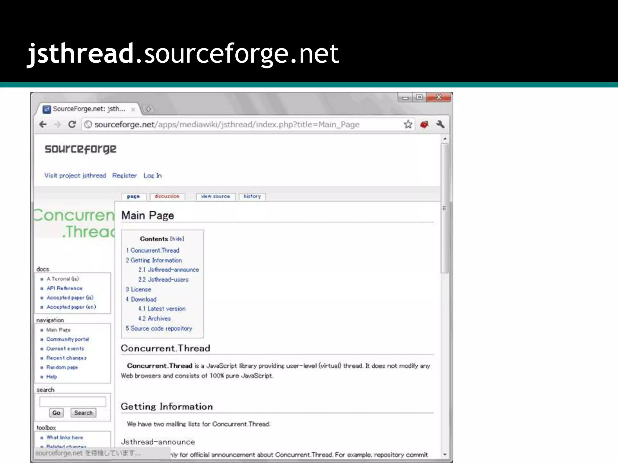Close the browser window
Image resolution: width=618 pixels, height=463 pixels.
point(439,97)
